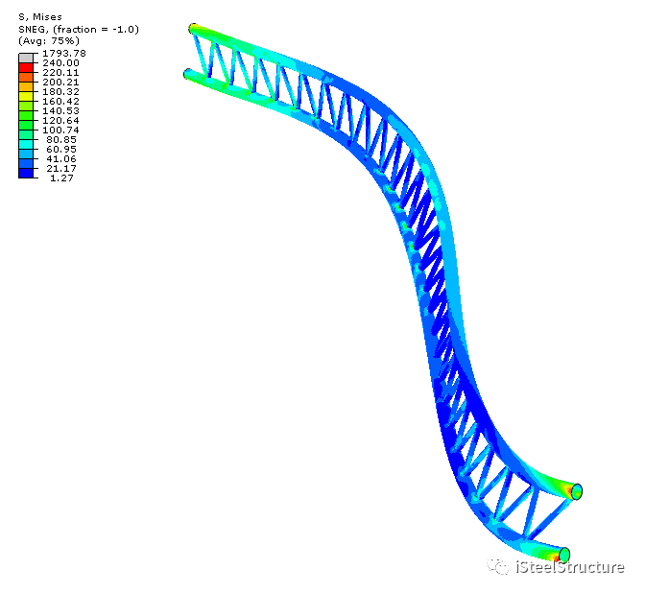Viewport: 645px width, 593px height.
Task: Click the grey over-limit legend swatch
Action: click(26, 58)
